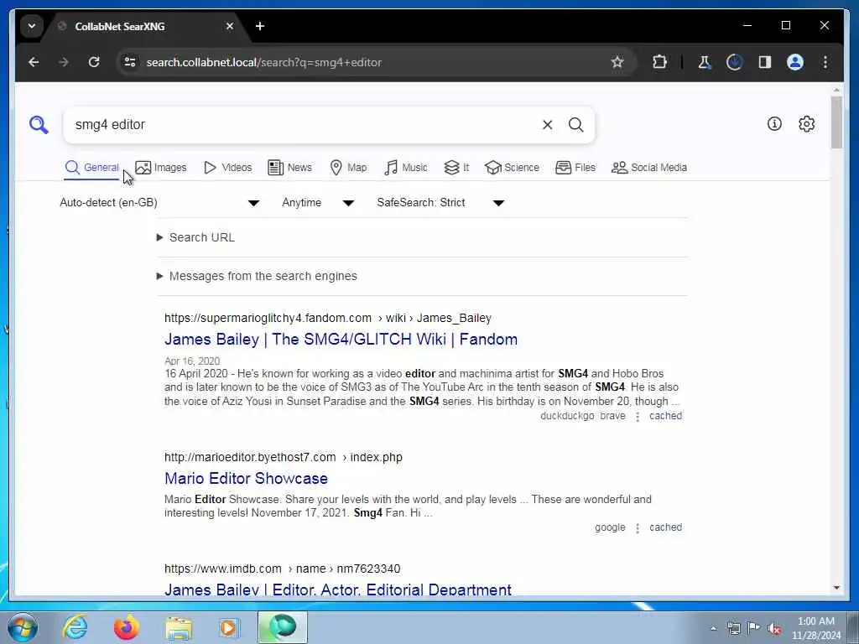Select the General search category
The width and height of the screenshot is (859, 644).
92,168
